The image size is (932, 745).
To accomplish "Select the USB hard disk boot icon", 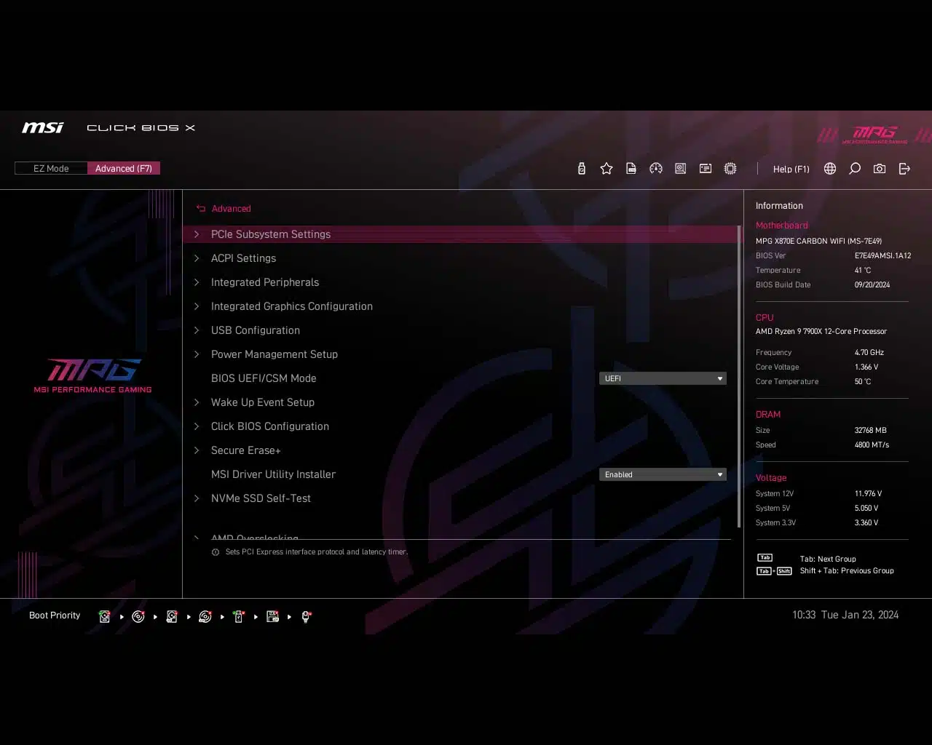I will pos(172,616).
